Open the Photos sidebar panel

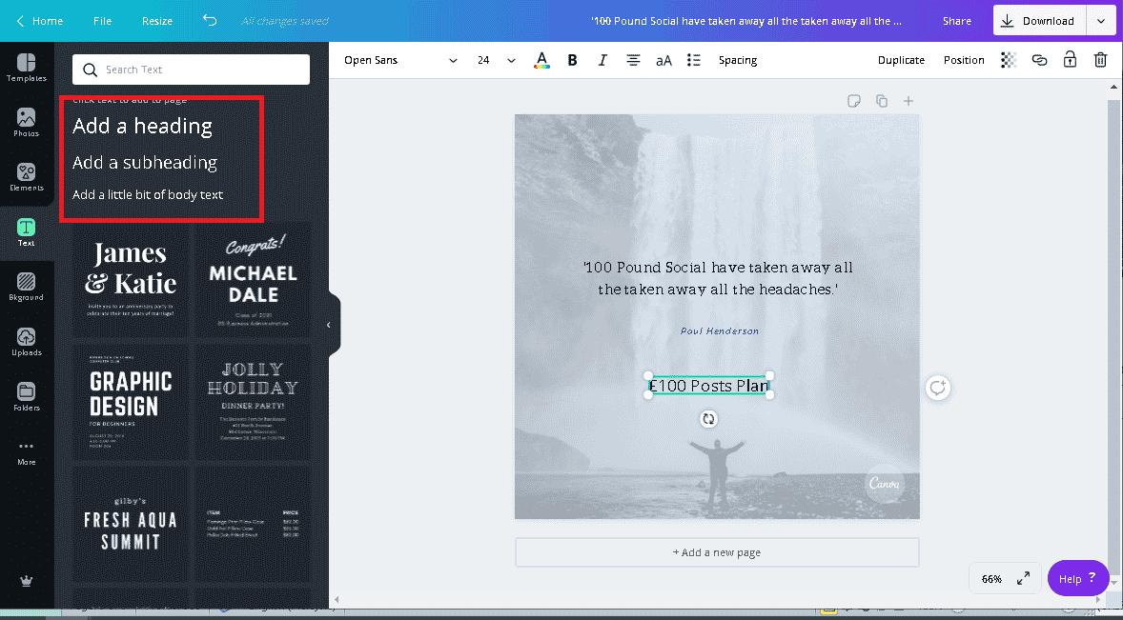click(27, 122)
